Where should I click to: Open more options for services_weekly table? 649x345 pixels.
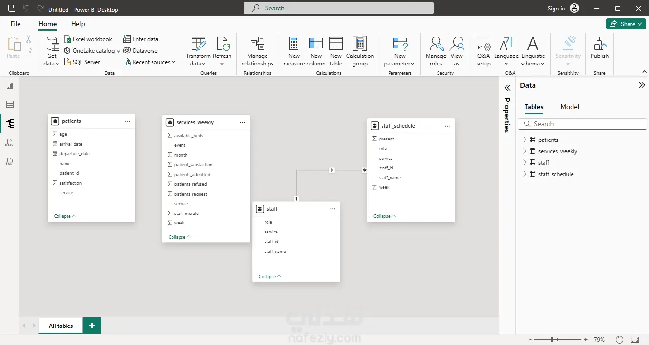coord(243,122)
